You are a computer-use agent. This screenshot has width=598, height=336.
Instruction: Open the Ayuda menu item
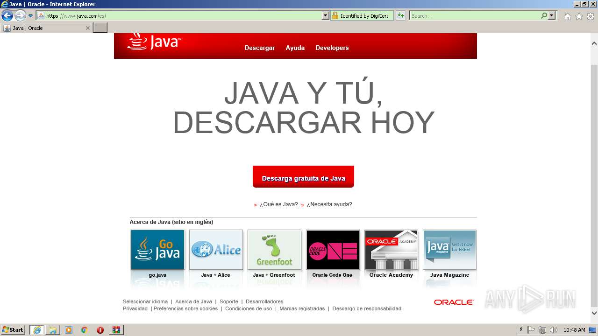[295, 48]
